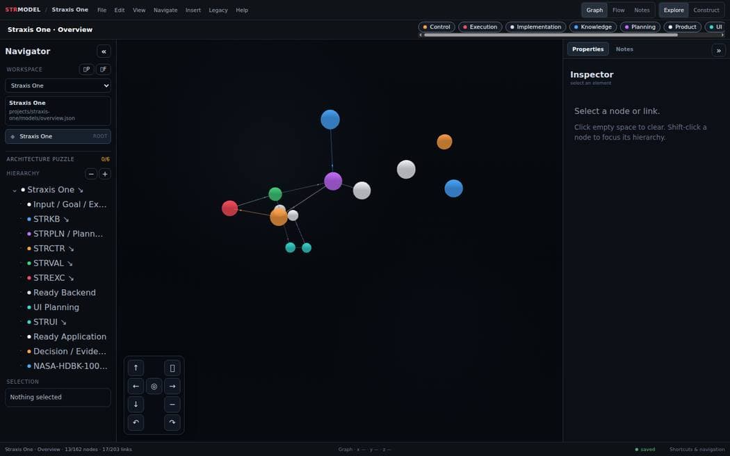Image resolution: width=730 pixels, height=456 pixels.
Task: Click the workspace P icon button
Action: [86, 70]
